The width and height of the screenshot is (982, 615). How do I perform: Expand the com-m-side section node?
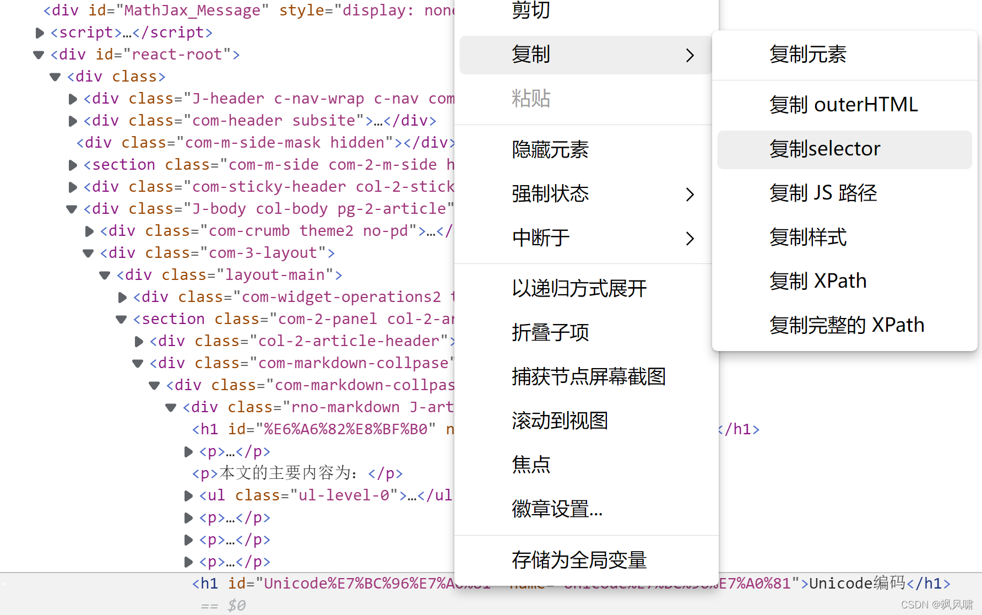tap(72, 165)
